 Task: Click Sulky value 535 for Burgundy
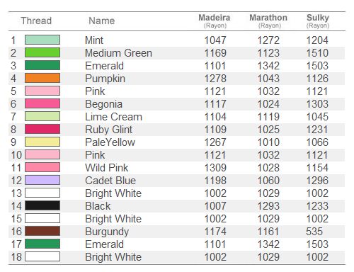coord(314,232)
